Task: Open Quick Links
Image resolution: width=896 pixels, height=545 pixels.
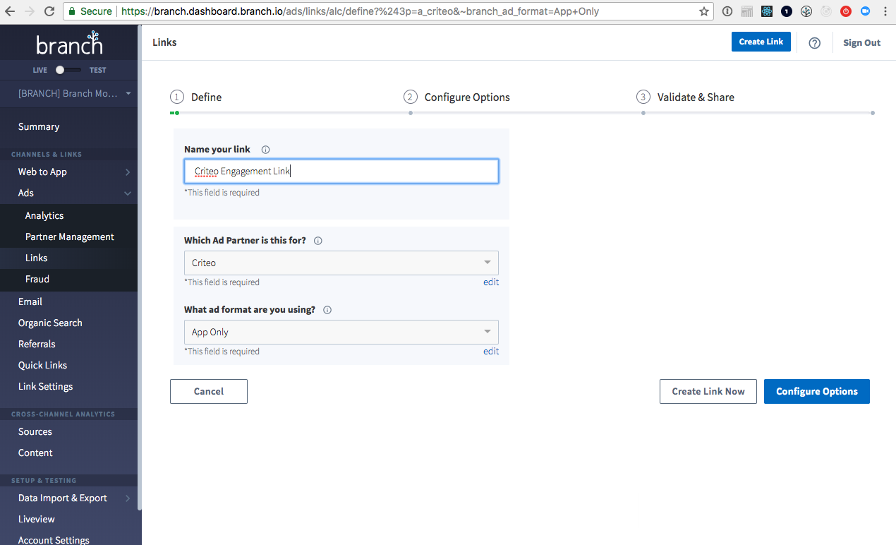Action: point(42,365)
